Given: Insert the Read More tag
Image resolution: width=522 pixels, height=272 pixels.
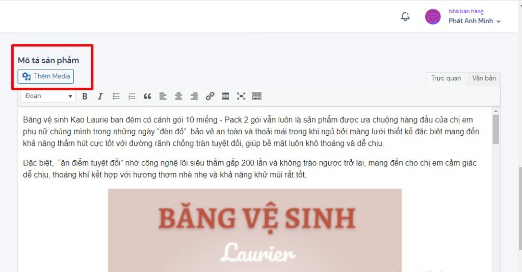Looking at the screenshot, I should pyautogui.click(x=225, y=96).
